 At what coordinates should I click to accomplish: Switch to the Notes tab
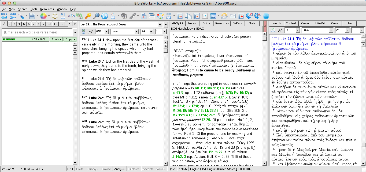point(192,23)
